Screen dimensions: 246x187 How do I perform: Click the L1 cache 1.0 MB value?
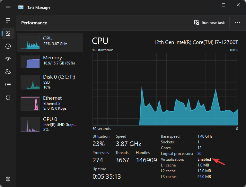point(203,165)
